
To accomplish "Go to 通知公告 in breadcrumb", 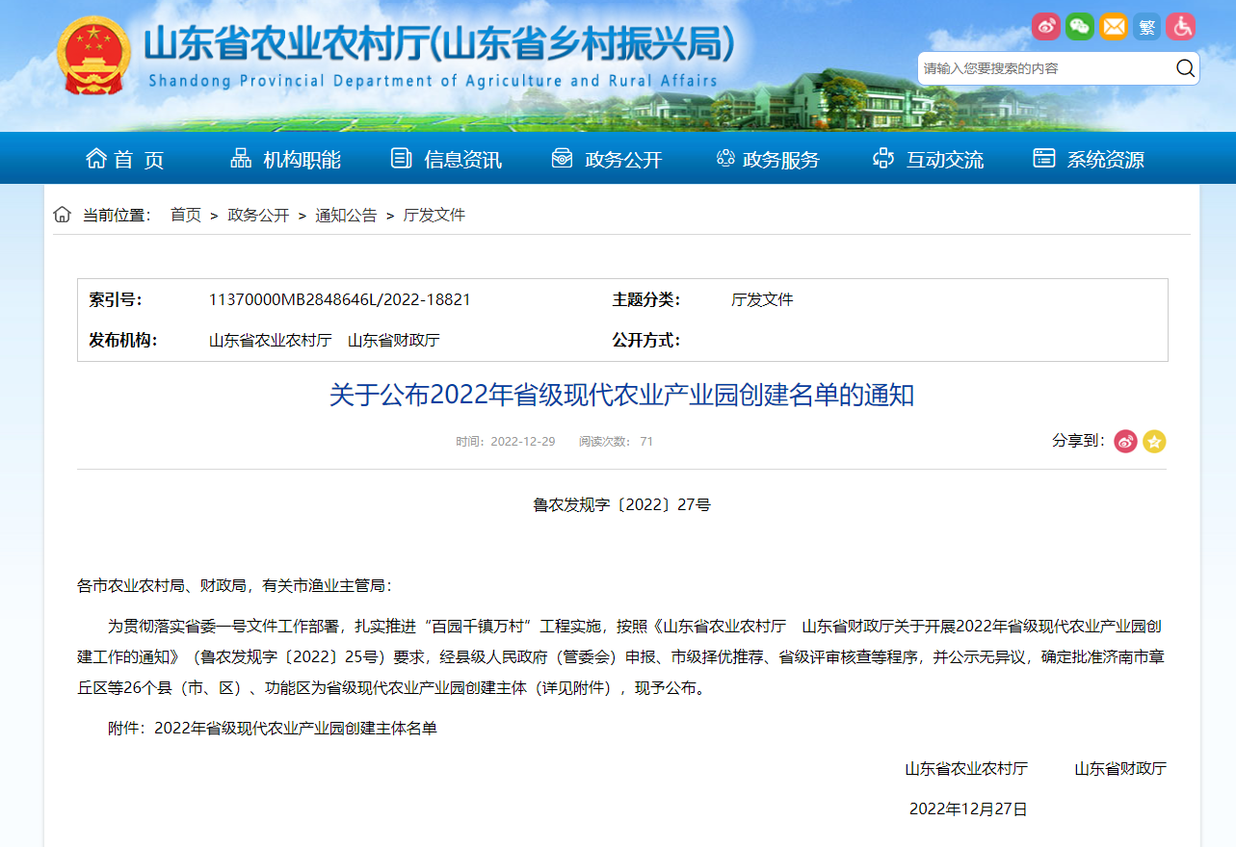I will 346,215.
